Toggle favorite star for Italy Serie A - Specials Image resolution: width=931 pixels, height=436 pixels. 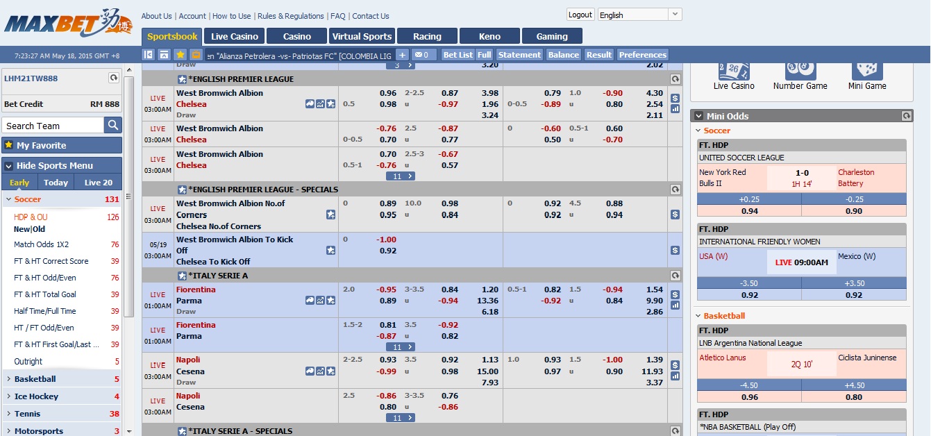tap(182, 431)
